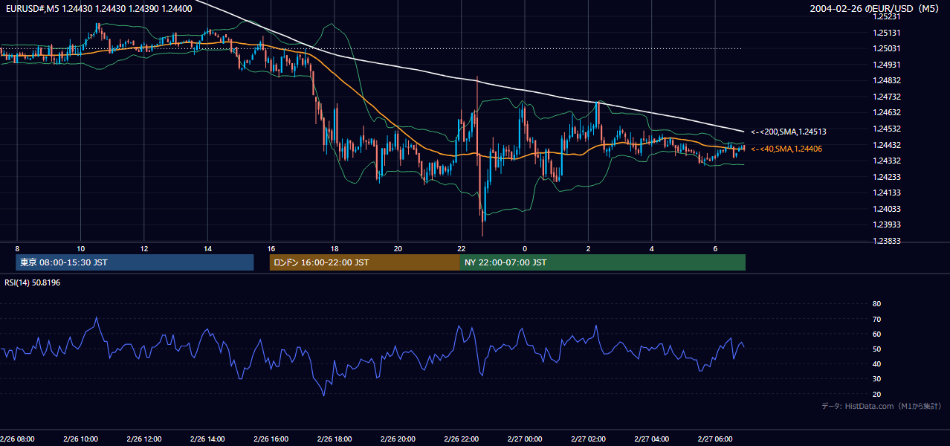Click the hour 0 tick label
The image size is (950, 446).
pyautogui.click(x=525, y=248)
